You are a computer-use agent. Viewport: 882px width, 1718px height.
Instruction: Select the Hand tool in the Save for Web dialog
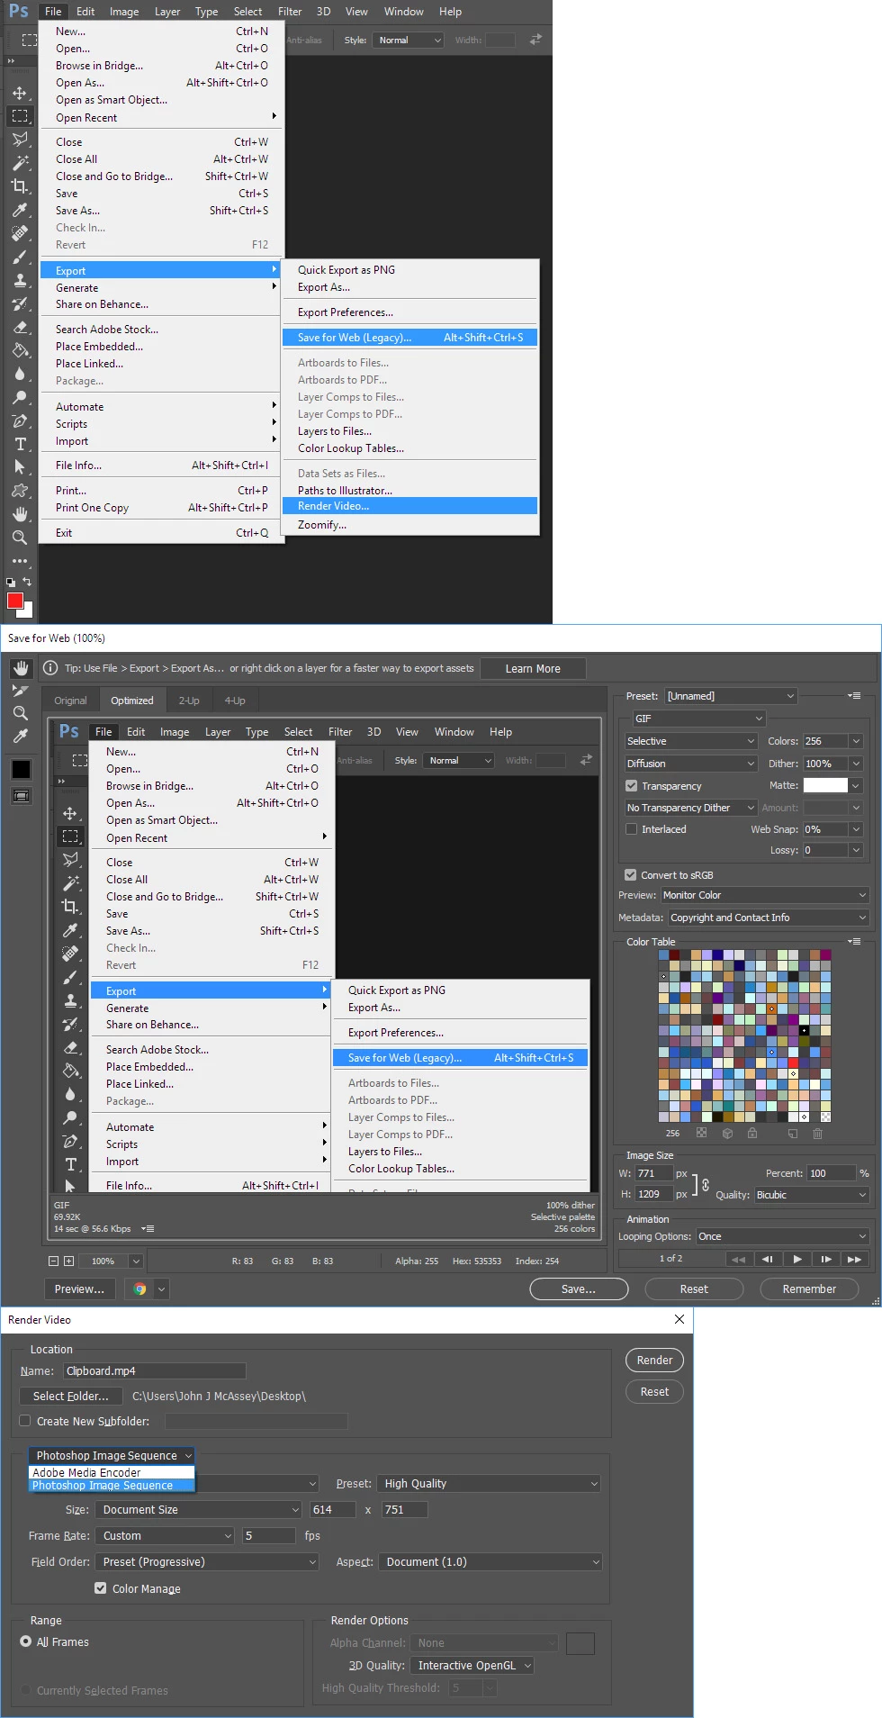pos(21,668)
